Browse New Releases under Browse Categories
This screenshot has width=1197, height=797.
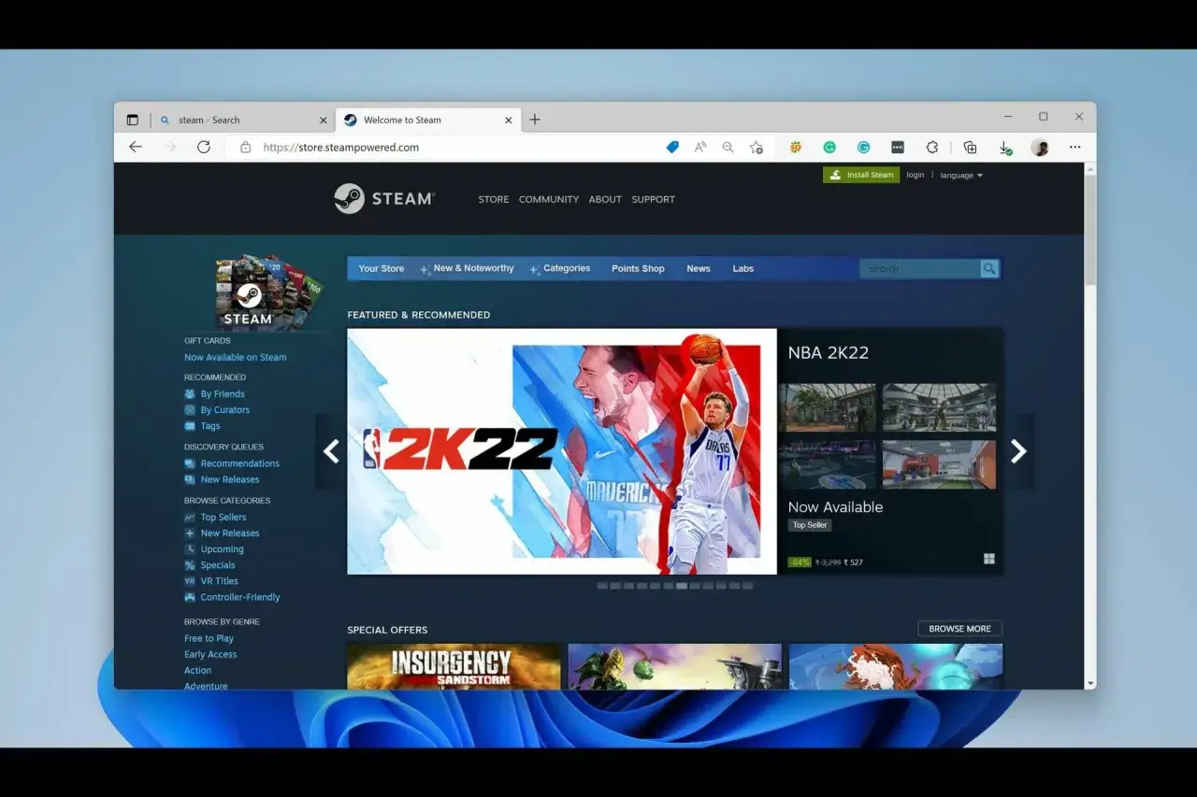(x=229, y=533)
